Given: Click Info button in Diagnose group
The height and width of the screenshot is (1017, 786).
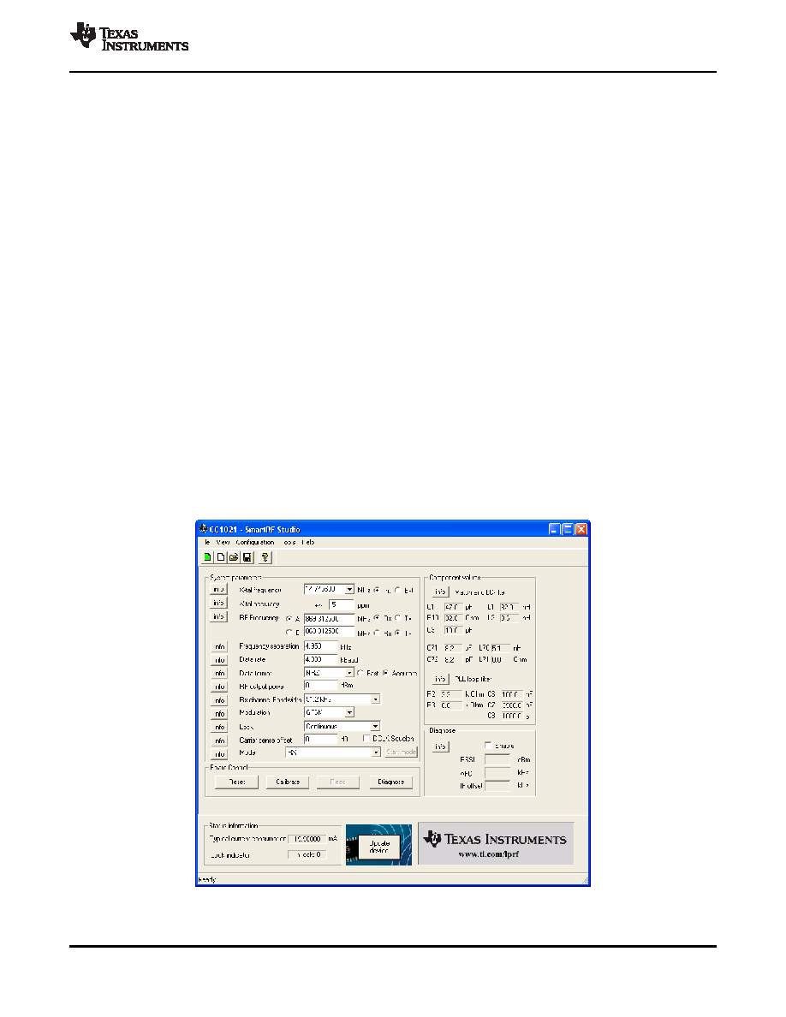Looking at the screenshot, I should (x=440, y=746).
